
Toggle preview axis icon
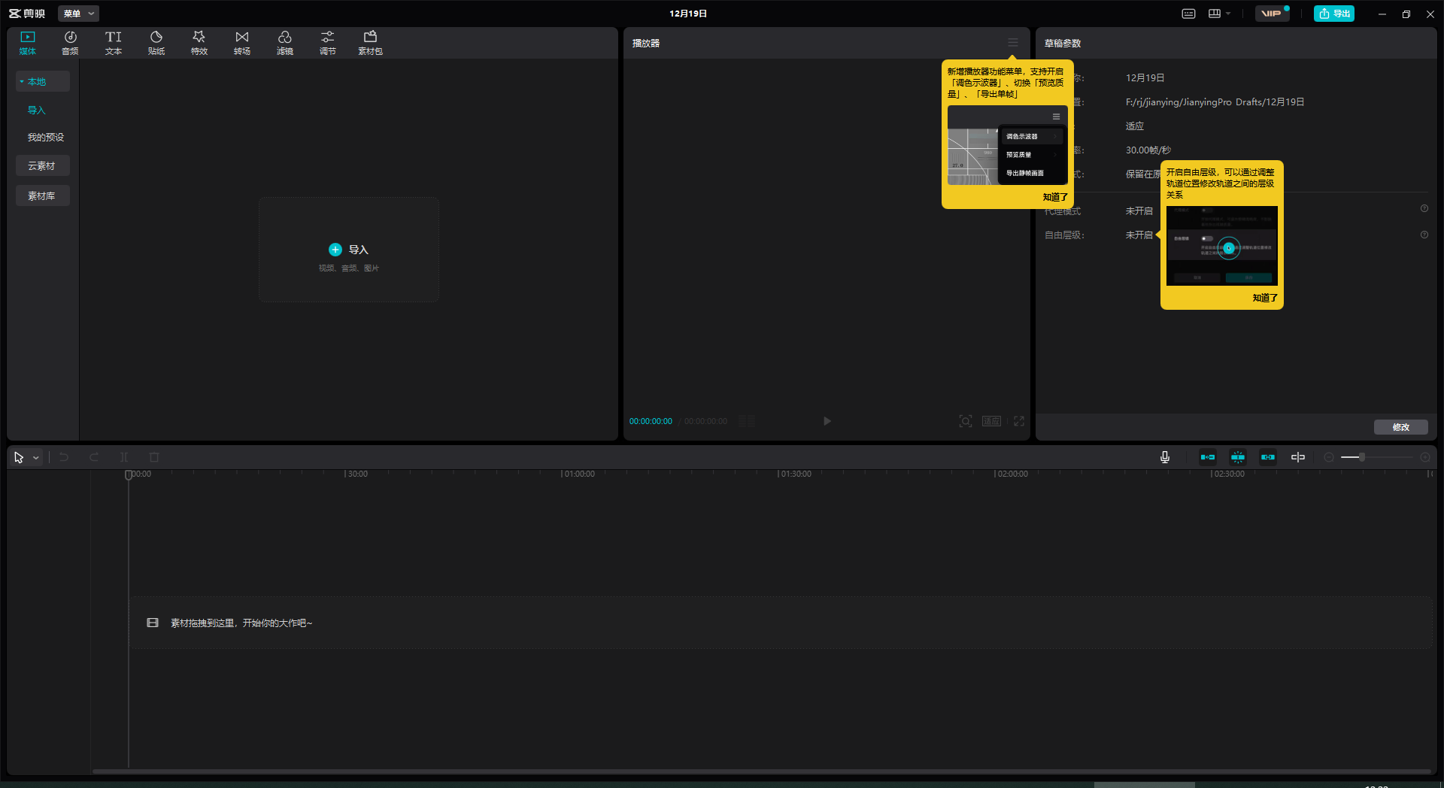pos(1298,457)
